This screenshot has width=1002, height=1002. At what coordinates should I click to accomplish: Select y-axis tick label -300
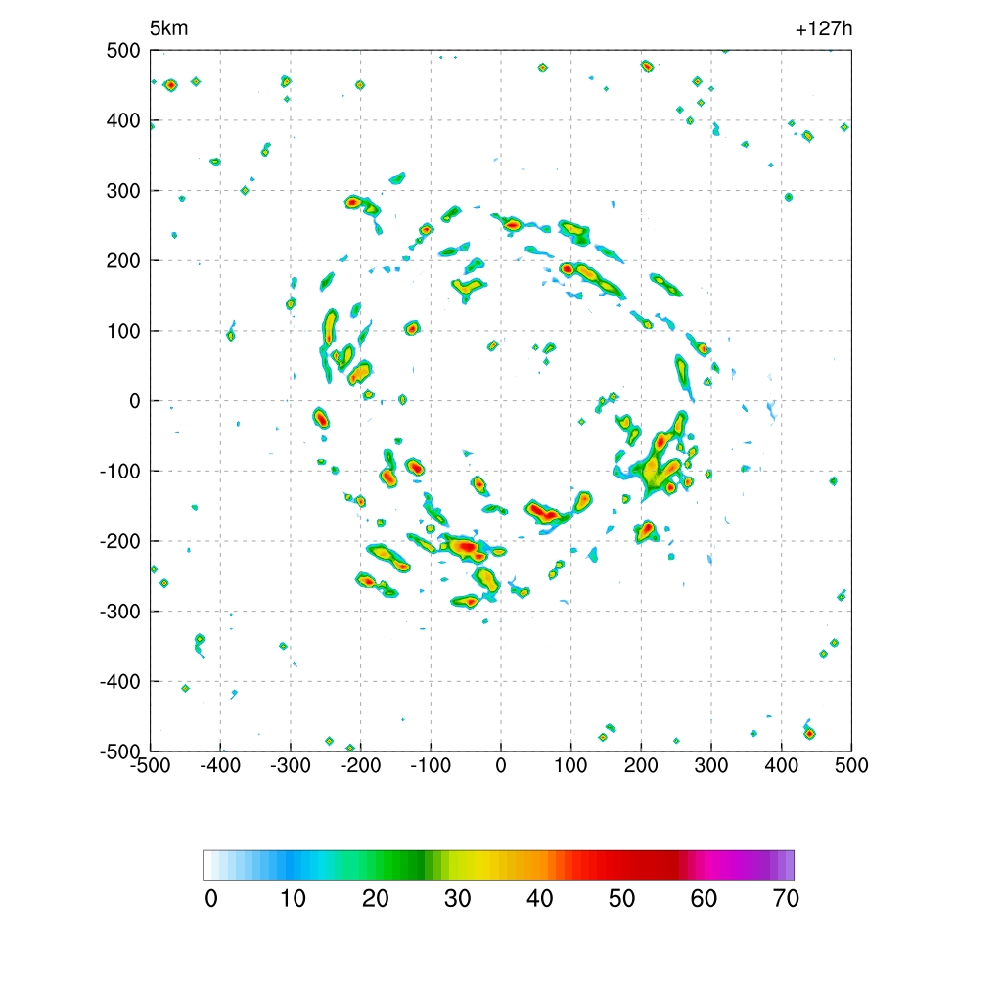pos(120,612)
